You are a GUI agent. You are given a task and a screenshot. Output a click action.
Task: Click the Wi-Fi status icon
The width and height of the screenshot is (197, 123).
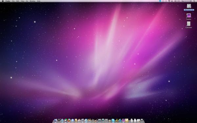[169, 1]
